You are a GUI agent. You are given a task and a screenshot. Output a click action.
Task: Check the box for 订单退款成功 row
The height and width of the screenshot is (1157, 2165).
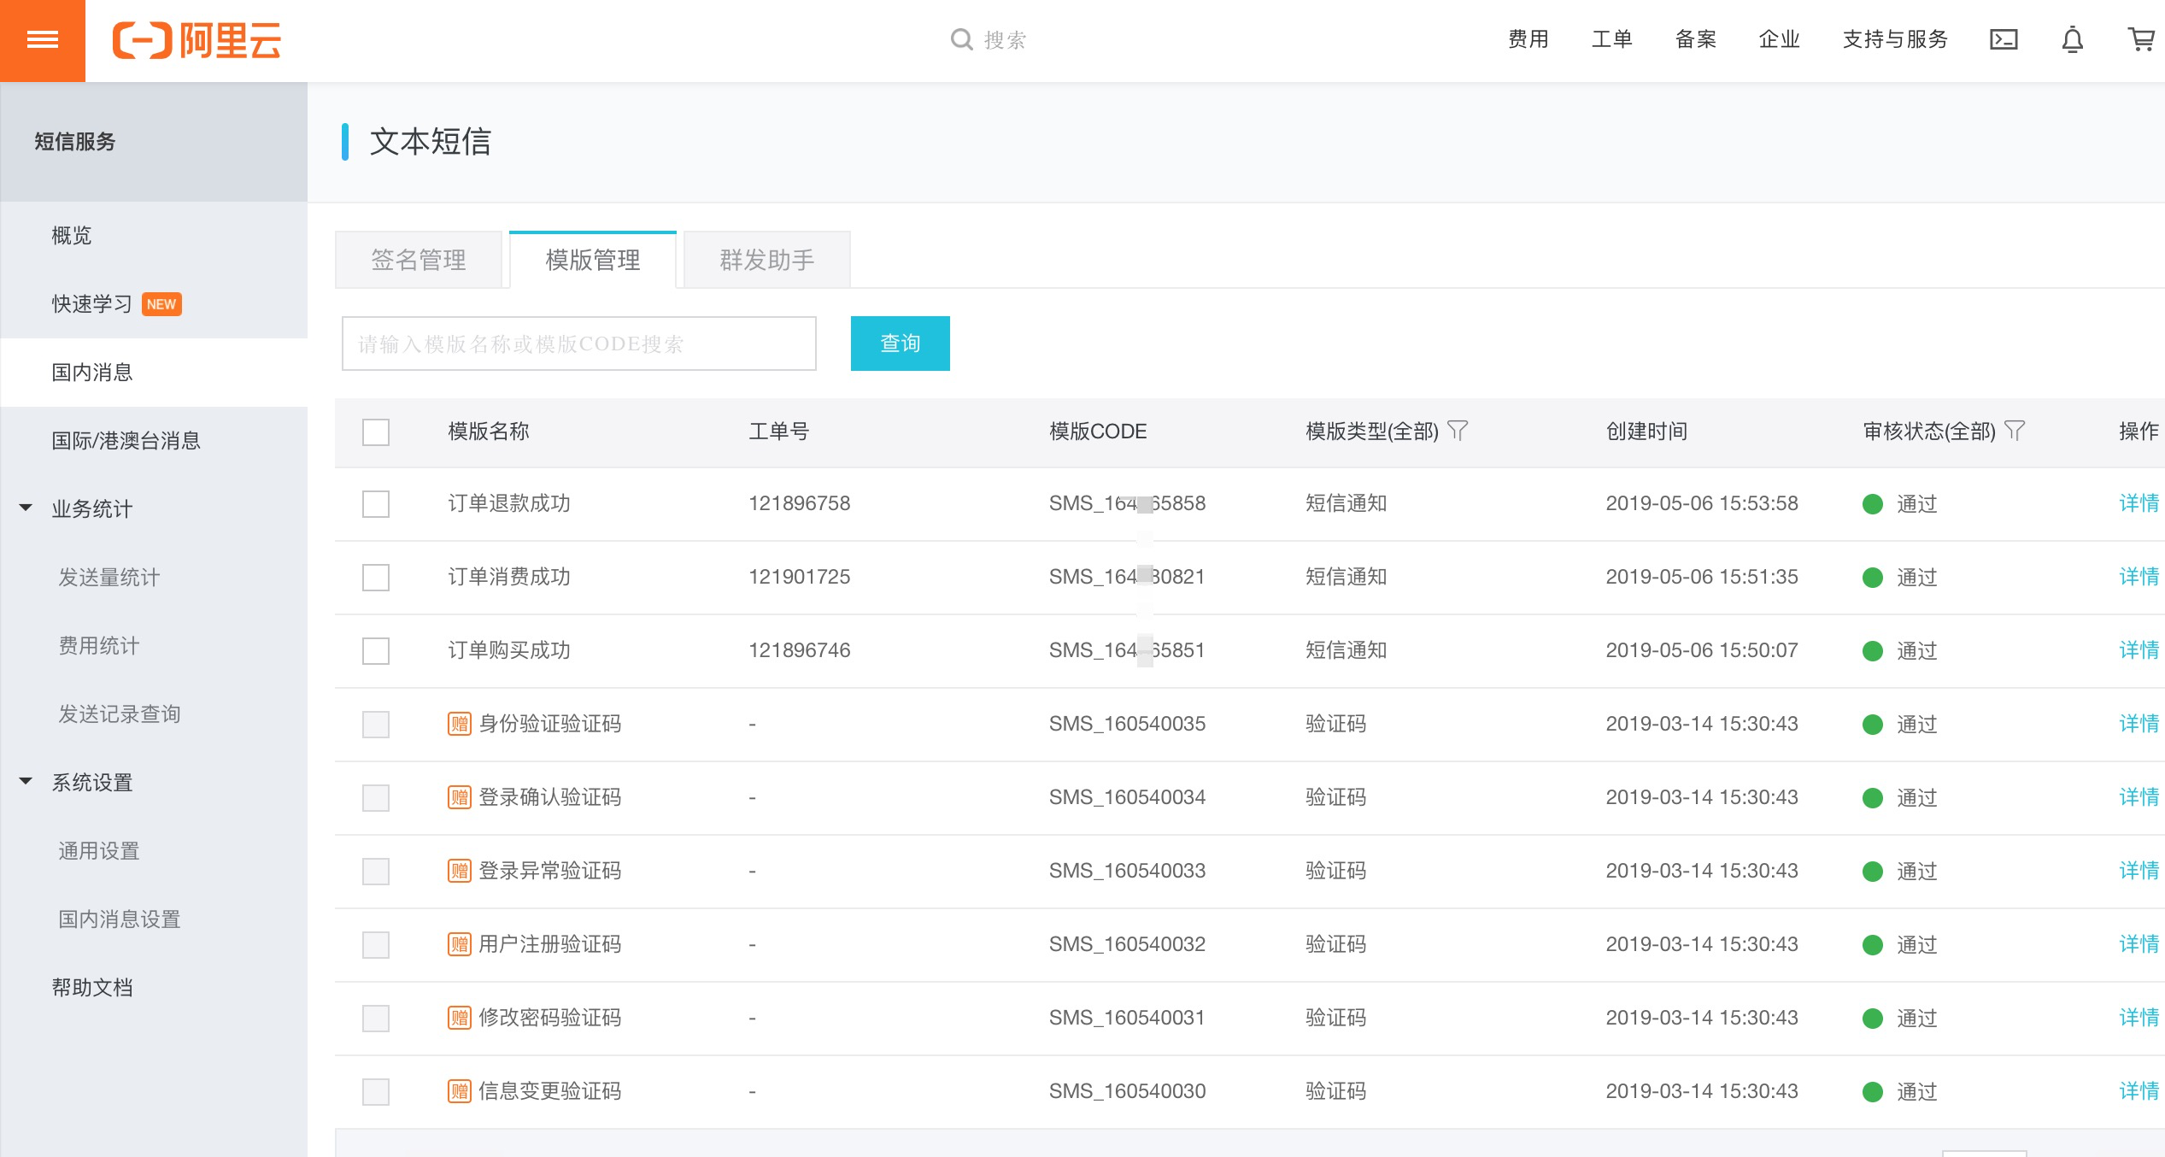click(376, 503)
